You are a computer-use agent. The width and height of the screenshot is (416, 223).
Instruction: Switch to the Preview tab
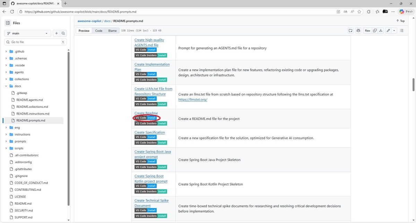click(x=84, y=30)
